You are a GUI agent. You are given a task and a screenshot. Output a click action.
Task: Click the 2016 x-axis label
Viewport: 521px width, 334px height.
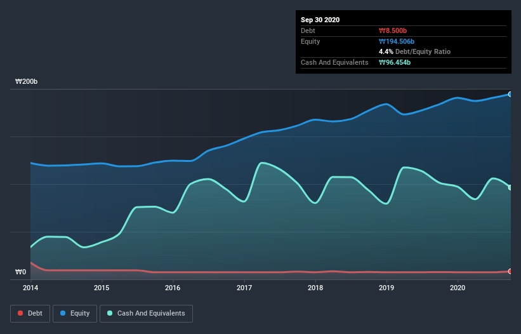[173, 288]
